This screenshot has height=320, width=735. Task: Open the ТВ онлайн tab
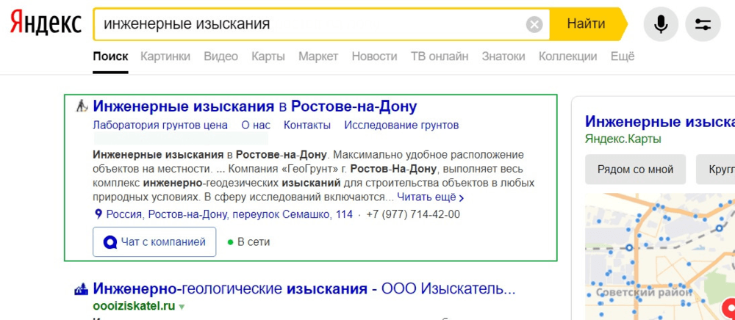[440, 57]
